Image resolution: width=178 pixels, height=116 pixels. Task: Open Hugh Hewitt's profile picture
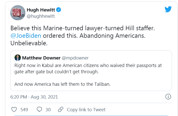pos(18,13)
